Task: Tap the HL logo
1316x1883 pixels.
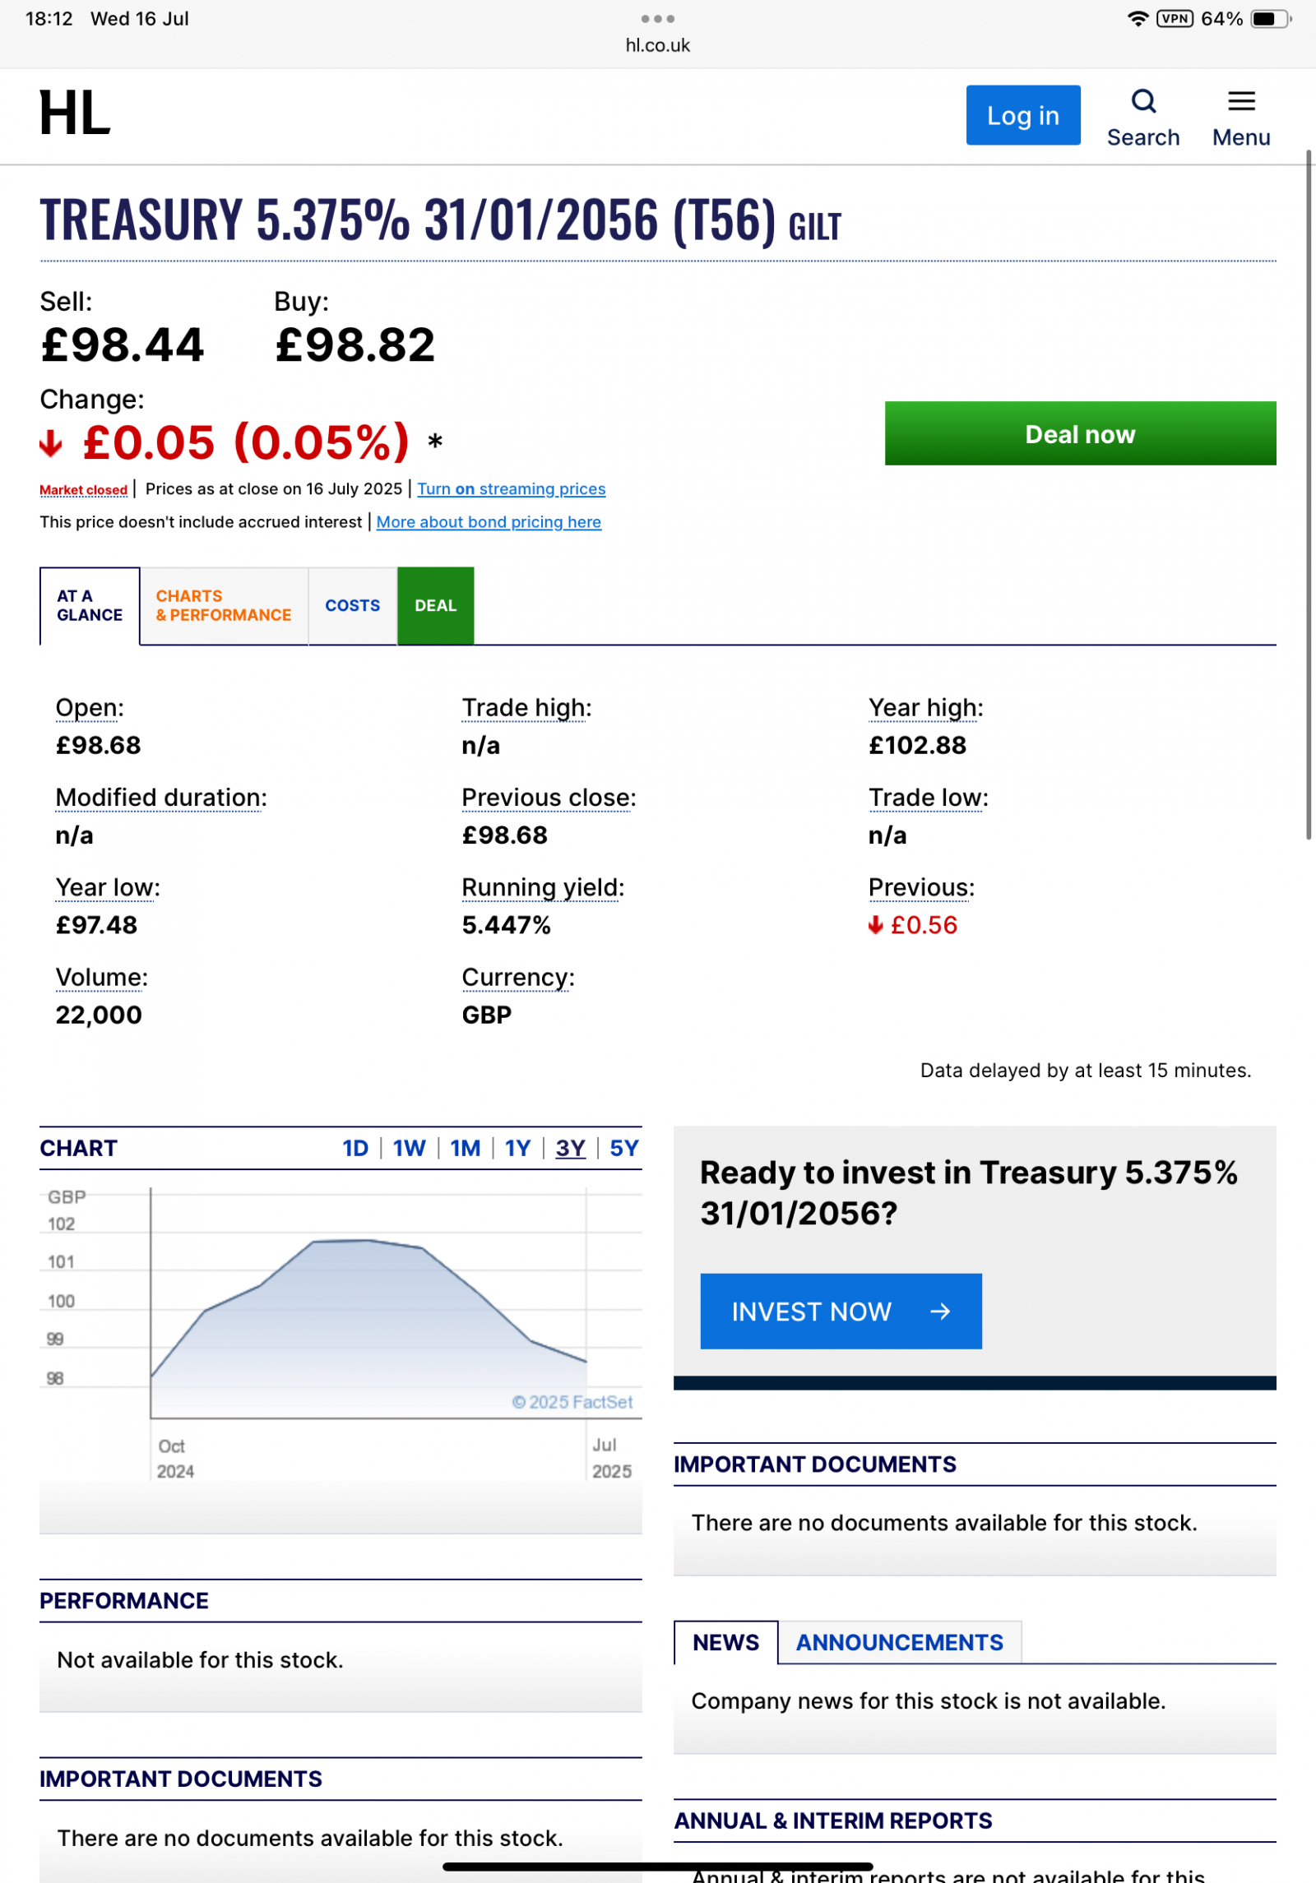Action: tap(75, 113)
